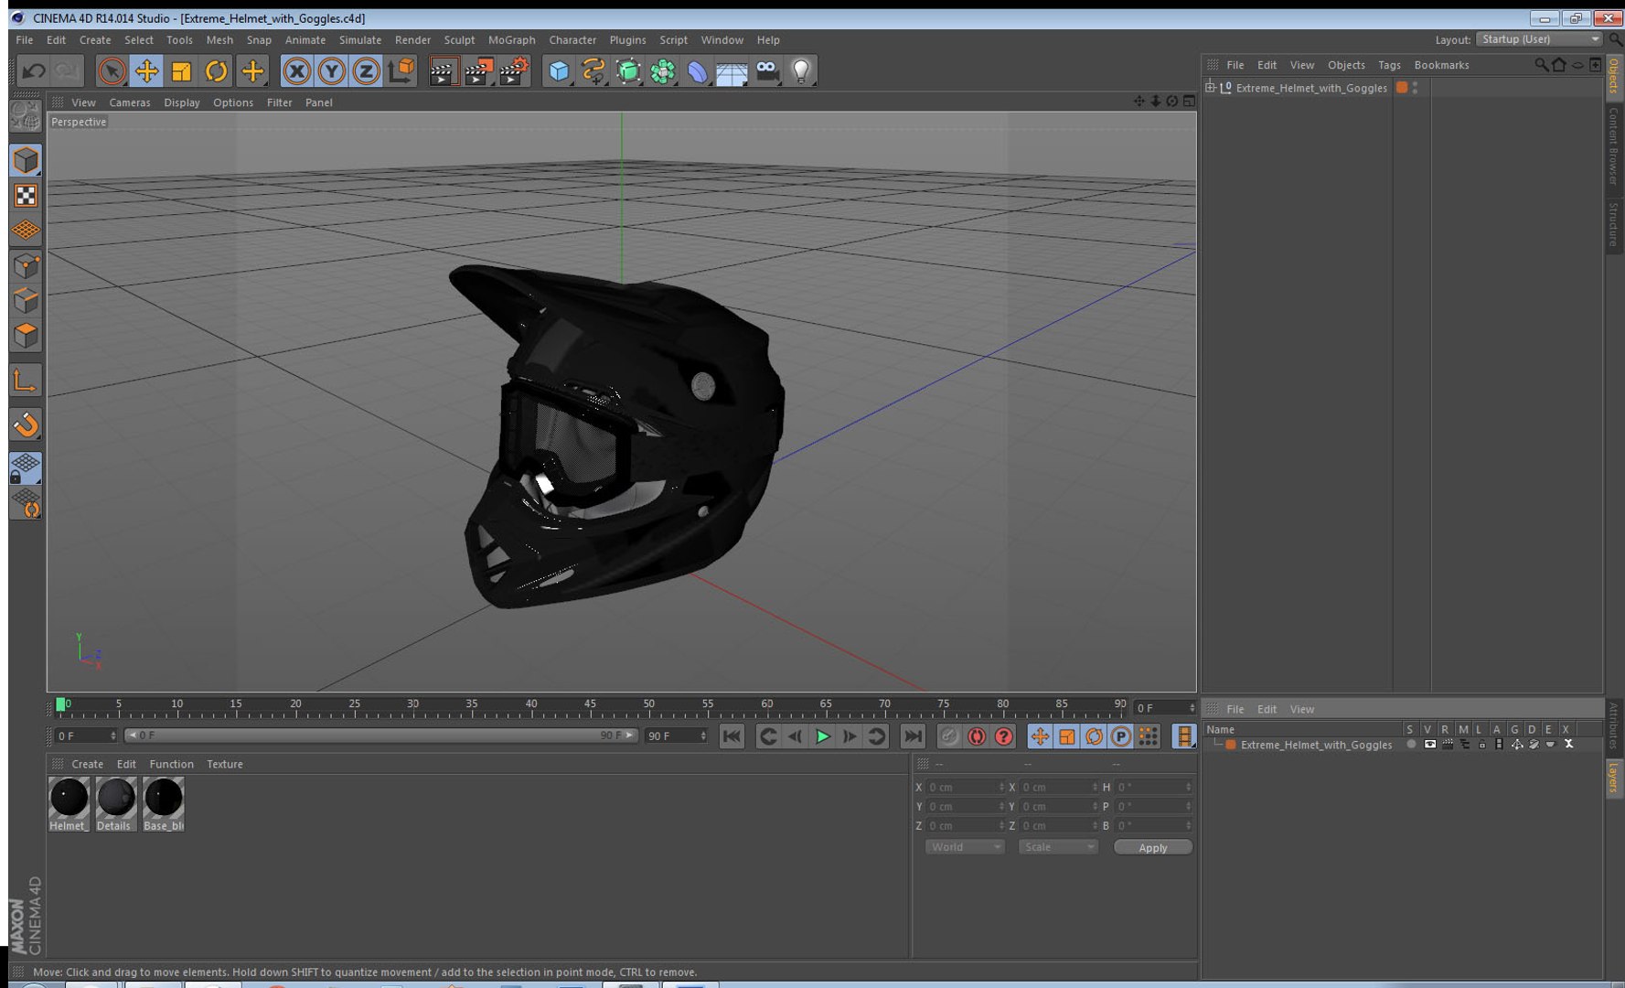
Task: Select Extreme_Helmet_with_Goggles object in tree
Action: click(1311, 88)
